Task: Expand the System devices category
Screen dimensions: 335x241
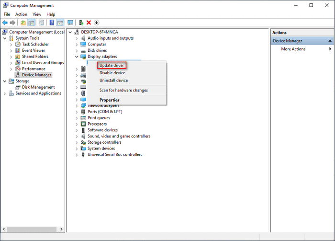Action: pyautogui.click(x=77, y=149)
